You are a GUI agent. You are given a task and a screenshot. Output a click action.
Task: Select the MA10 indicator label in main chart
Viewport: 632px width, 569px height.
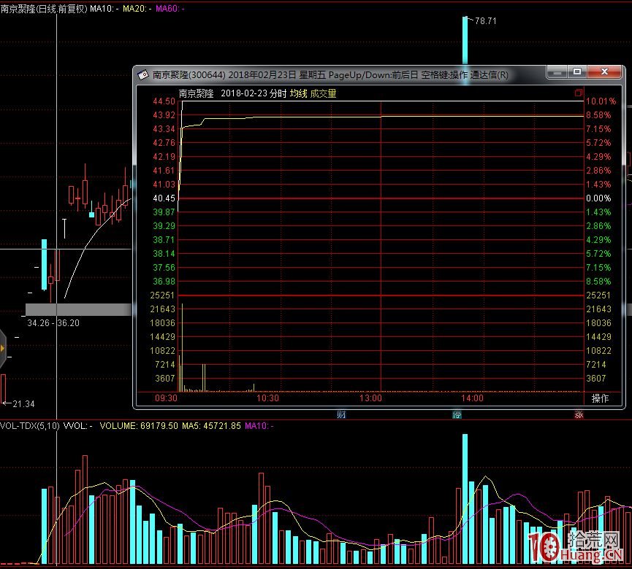point(104,9)
